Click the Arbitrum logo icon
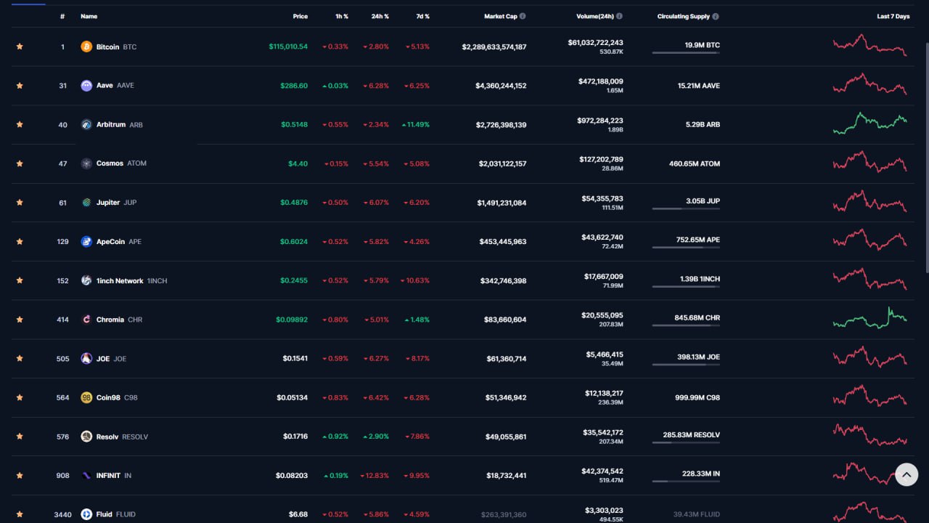 [x=86, y=124]
